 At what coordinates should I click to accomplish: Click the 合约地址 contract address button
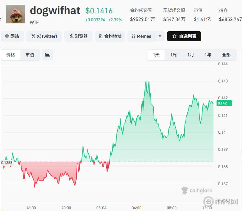click(x=110, y=36)
